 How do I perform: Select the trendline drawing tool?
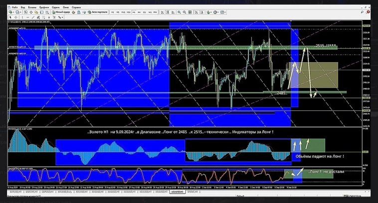pos(33,17)
